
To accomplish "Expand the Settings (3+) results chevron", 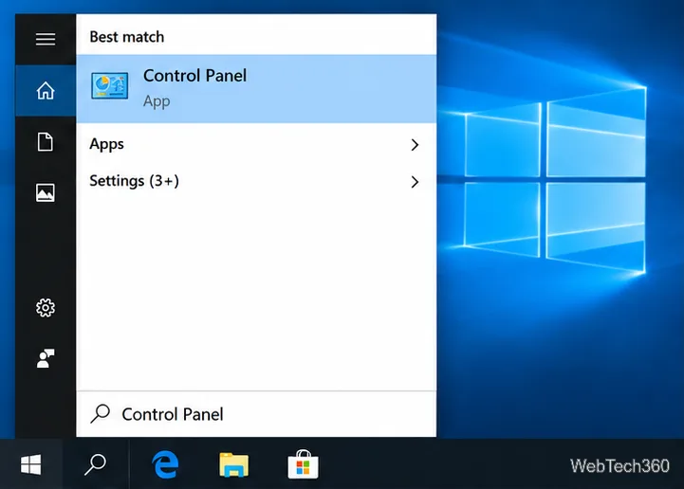I will (x=415, y=182).
